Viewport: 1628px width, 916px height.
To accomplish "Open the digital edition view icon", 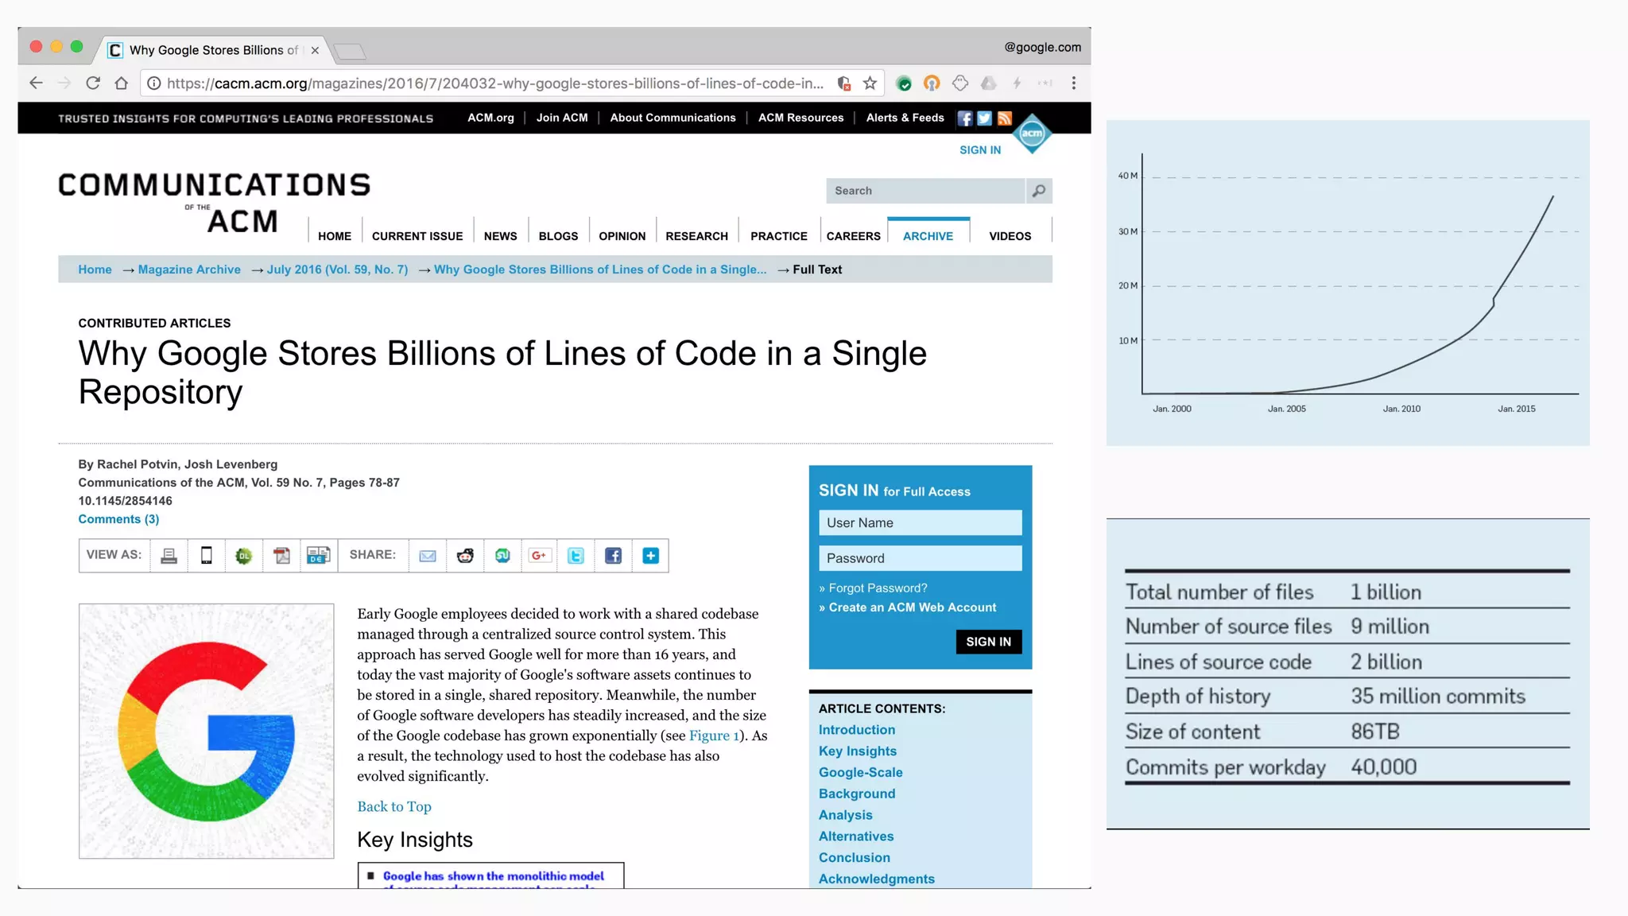I will (x=318, y=556).
